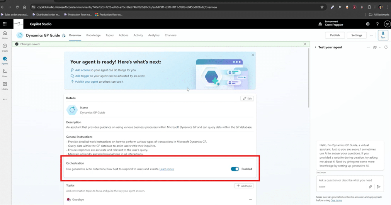Viewport: 391px width, 205px height.
Task: Switch to the Overview tab
Action: point(75,36)
